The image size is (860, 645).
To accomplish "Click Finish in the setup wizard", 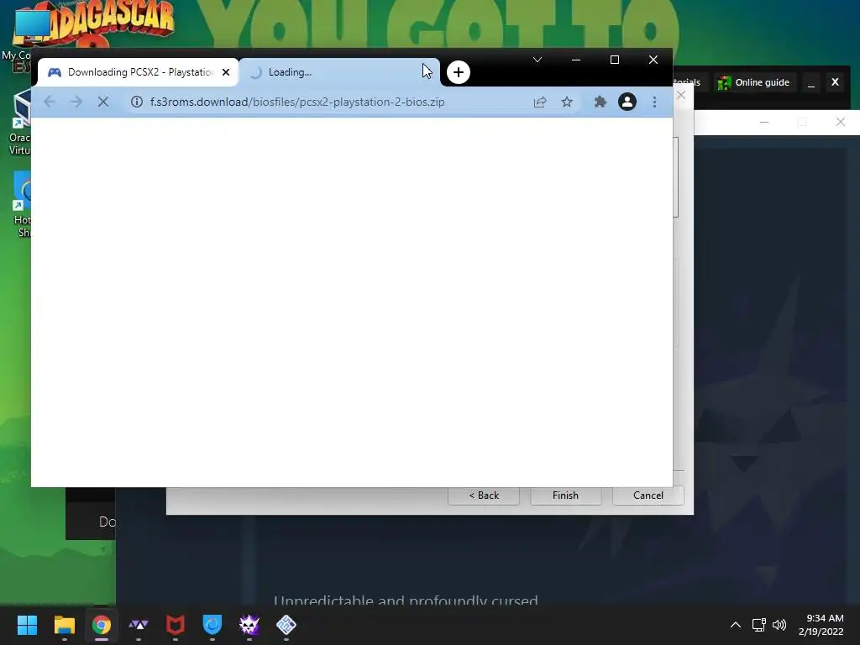I will click(x=565, y=496).
